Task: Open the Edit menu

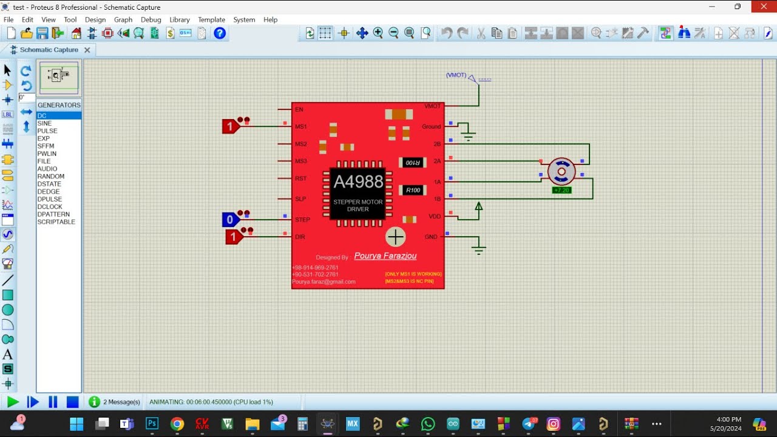Action: tap(27, 19)
